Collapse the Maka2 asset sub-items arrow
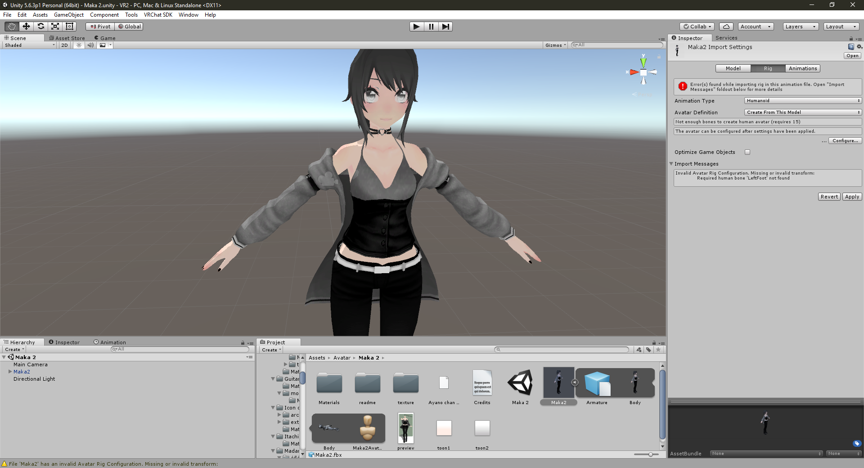This screenshot has height=468, width=864. click(x=575, y=382)
